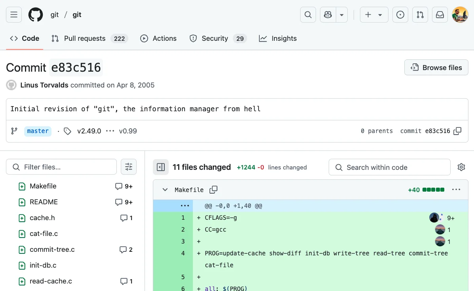Screen dimensions: 474x291
Task: Select diff line number 4
Action: pyautogui.click(x=183, y=253)
